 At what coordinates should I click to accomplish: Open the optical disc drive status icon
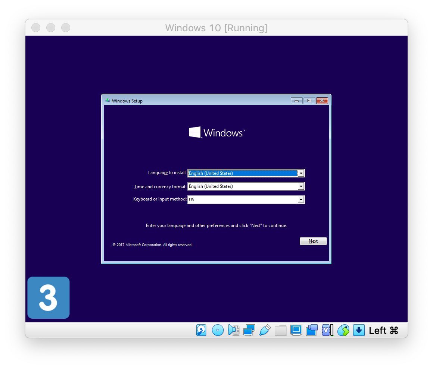[218, 330]
